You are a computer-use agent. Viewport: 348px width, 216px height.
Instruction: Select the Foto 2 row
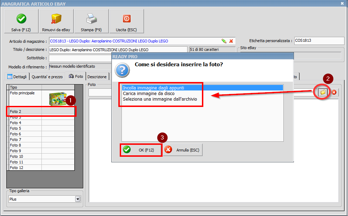[x=41, y=112]
